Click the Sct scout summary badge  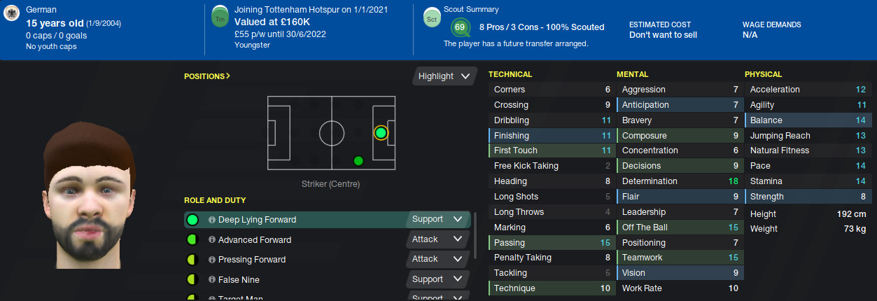pyautogui.click(x=430, y=19)
